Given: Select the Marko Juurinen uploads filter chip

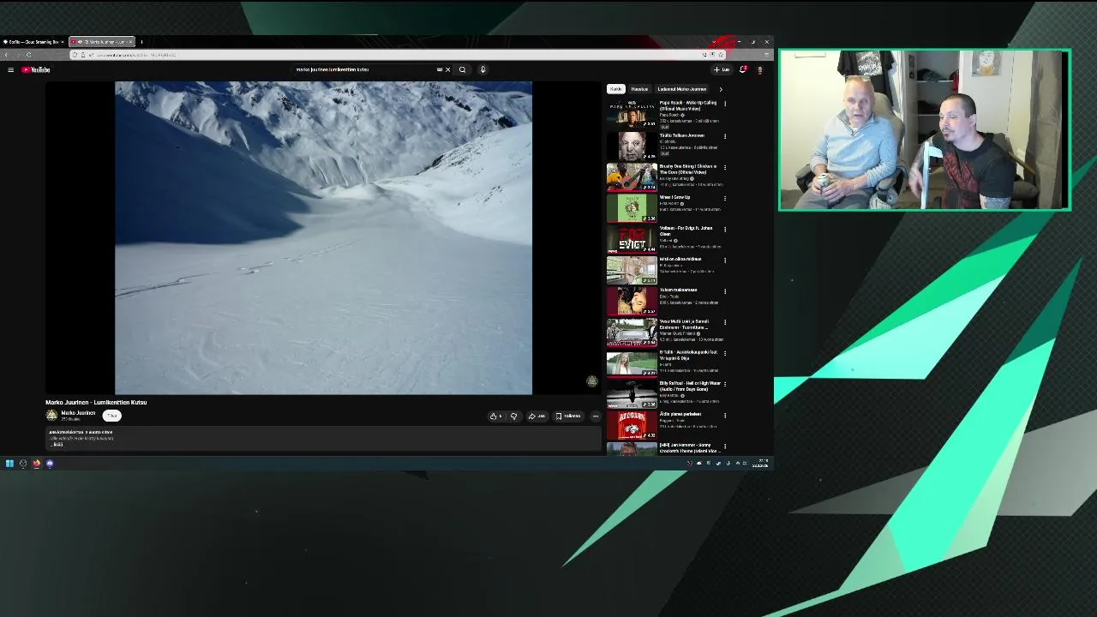Looking at the screenshot, I should pos(682,89).
